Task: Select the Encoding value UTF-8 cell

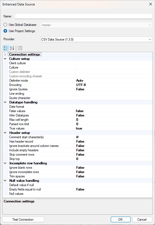Action: click(114, 85)
